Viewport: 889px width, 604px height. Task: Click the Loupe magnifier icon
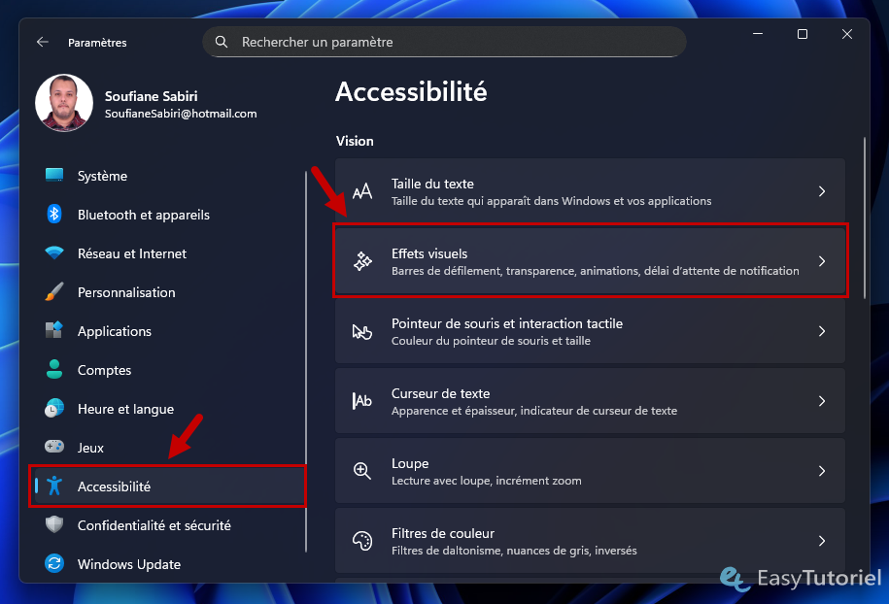[x=362, y=470]
